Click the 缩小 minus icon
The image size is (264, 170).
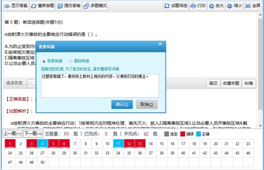click(230, 6)
